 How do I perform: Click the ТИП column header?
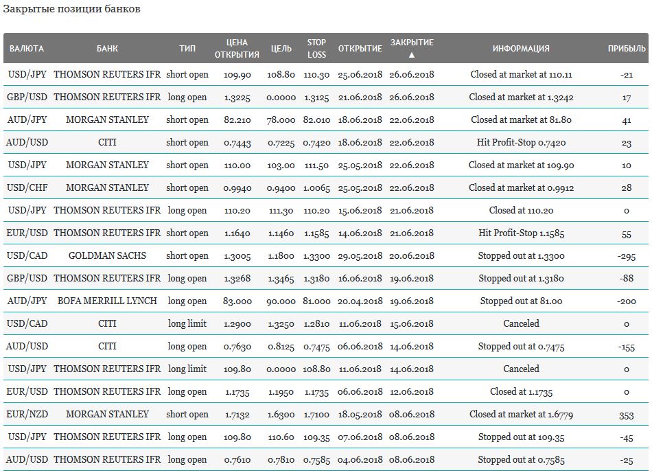pyautogui.click(x=187, y=49)
